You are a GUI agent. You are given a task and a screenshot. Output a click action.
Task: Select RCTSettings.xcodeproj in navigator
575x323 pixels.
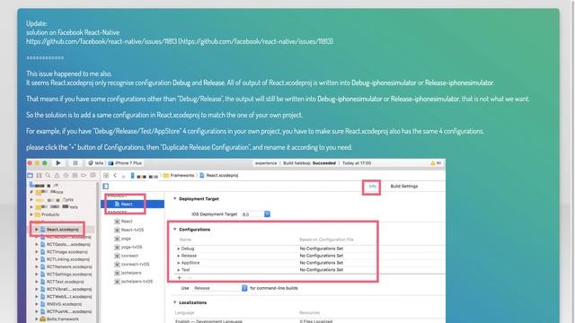(x=69, y=275)
